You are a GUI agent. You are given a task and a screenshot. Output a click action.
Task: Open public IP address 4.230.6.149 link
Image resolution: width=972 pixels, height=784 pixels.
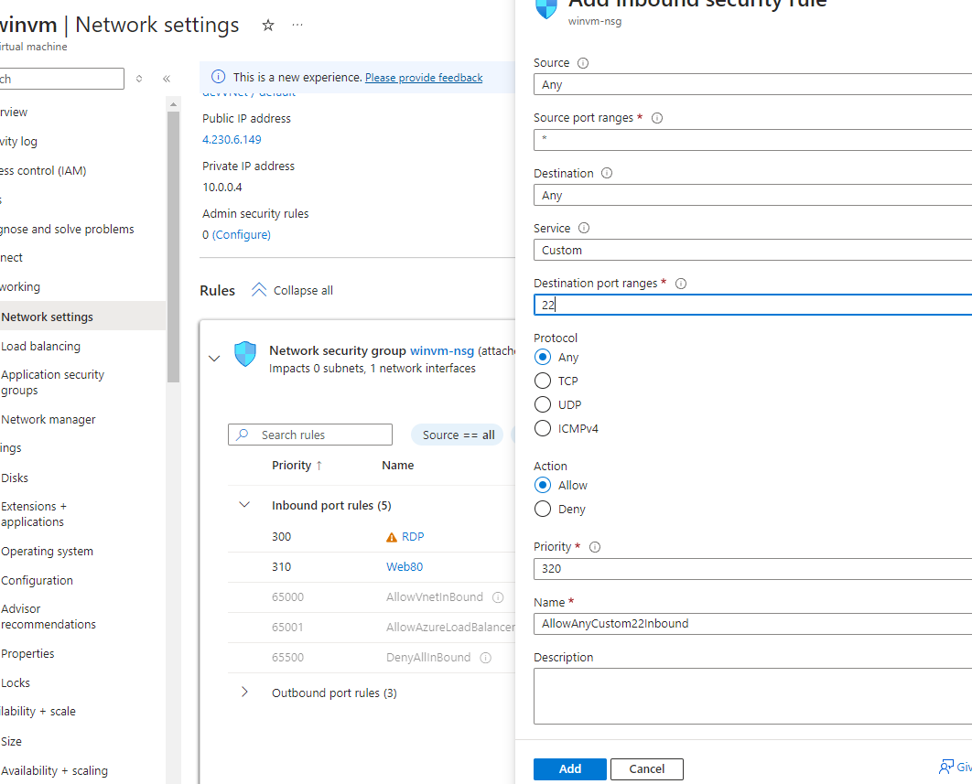232,139
